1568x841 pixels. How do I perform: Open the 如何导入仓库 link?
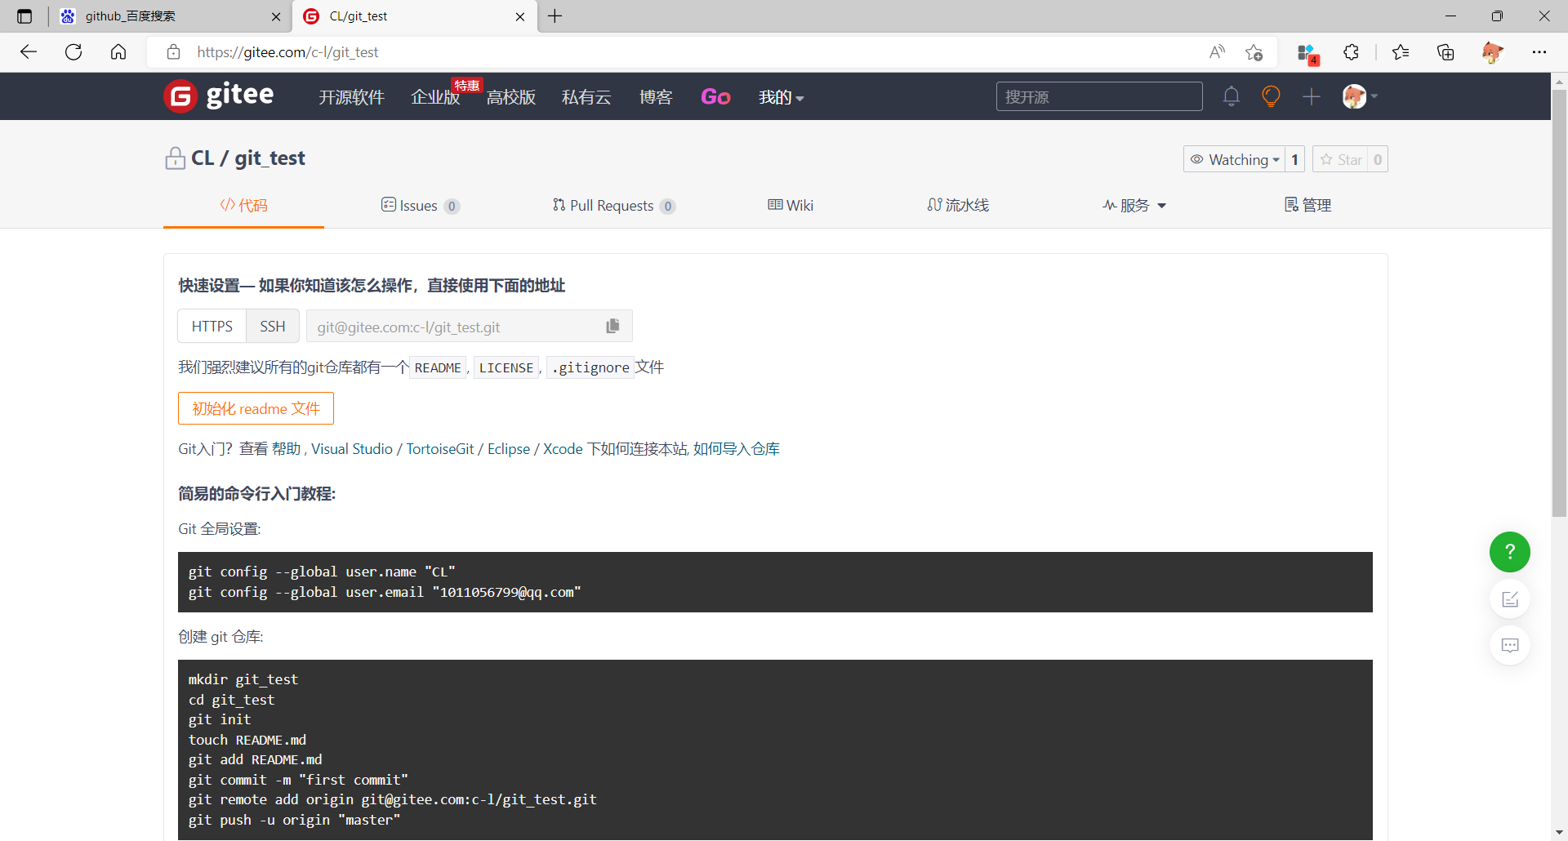click(x=737, y=449)
